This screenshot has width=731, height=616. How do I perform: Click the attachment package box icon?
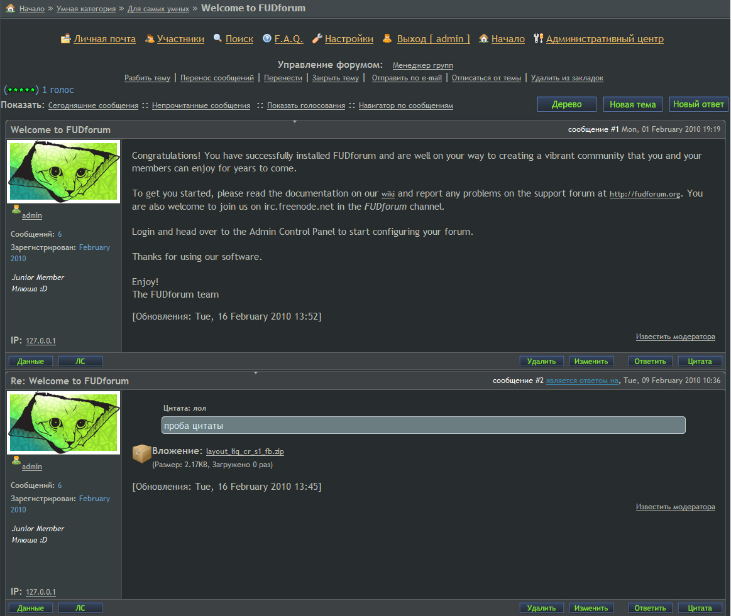141,453
